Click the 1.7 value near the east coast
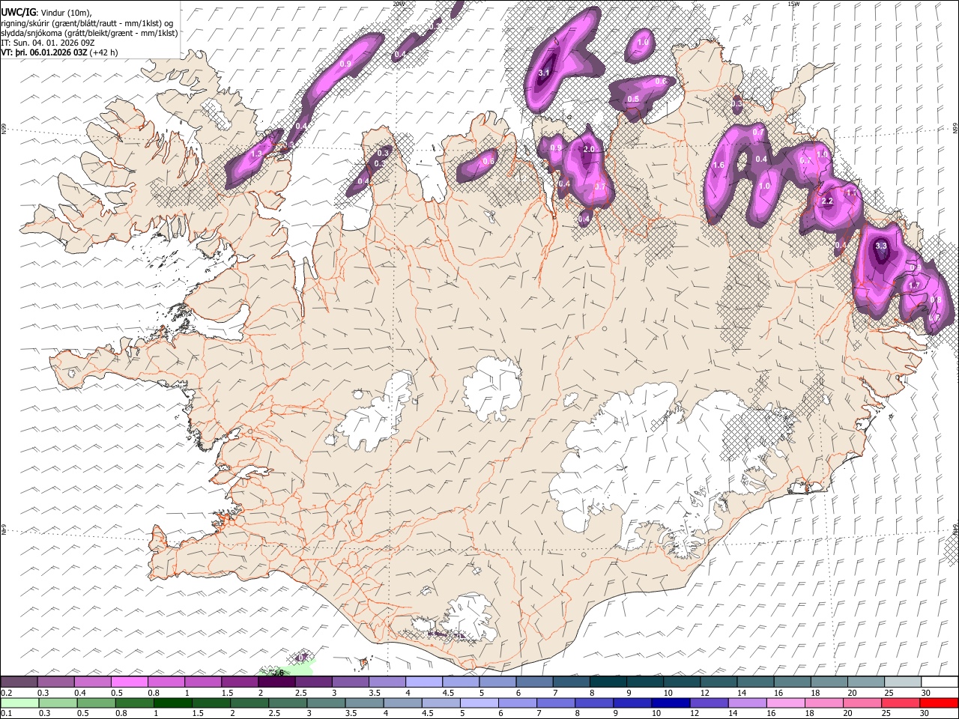Viewport: 959px width, 719px height. point(914,285)
